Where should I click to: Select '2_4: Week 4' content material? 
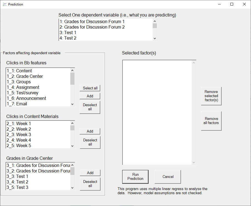pos(38,140)
